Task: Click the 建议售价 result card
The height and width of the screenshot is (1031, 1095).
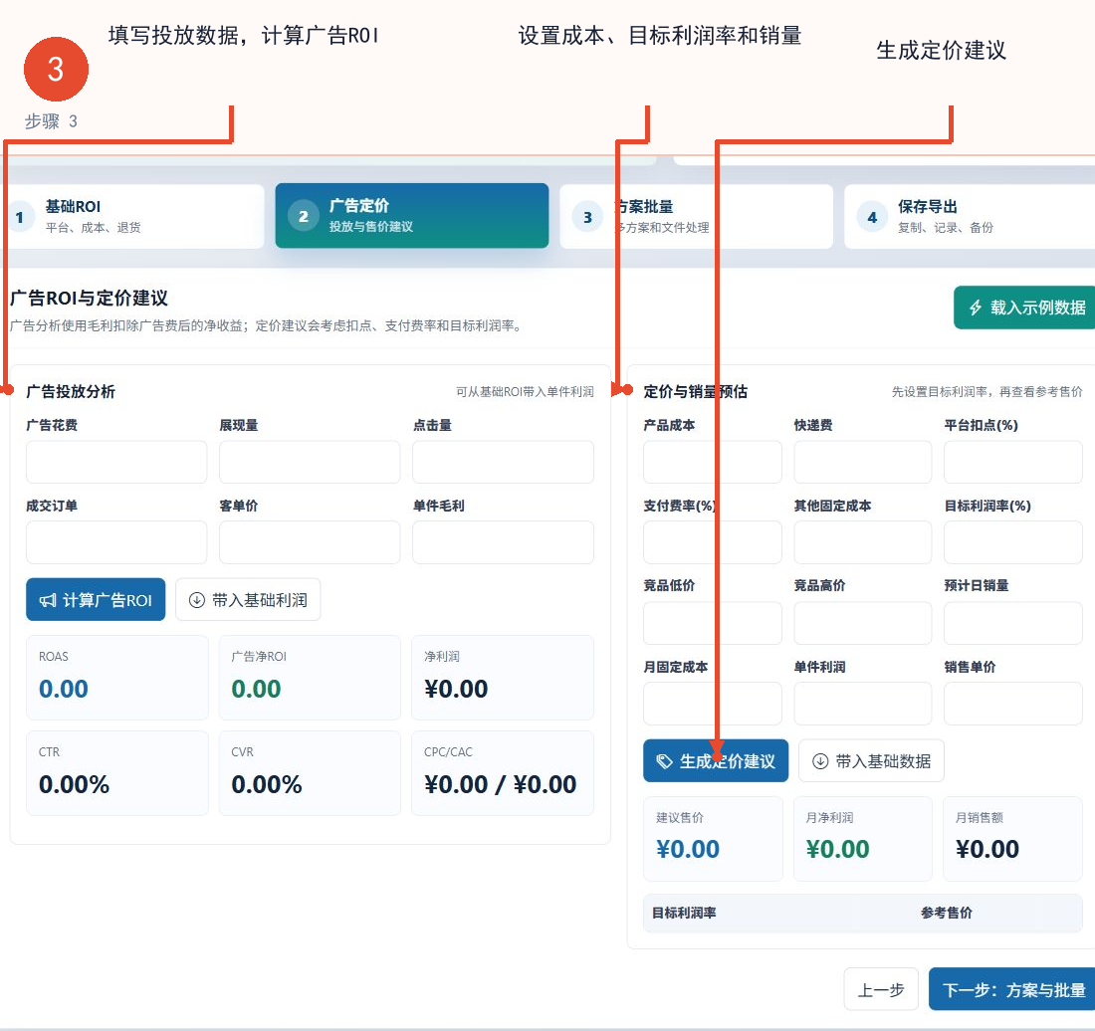Action: point(713,838)
